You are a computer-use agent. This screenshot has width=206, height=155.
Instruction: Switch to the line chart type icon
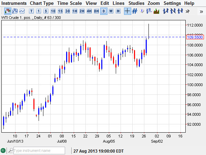22,11
